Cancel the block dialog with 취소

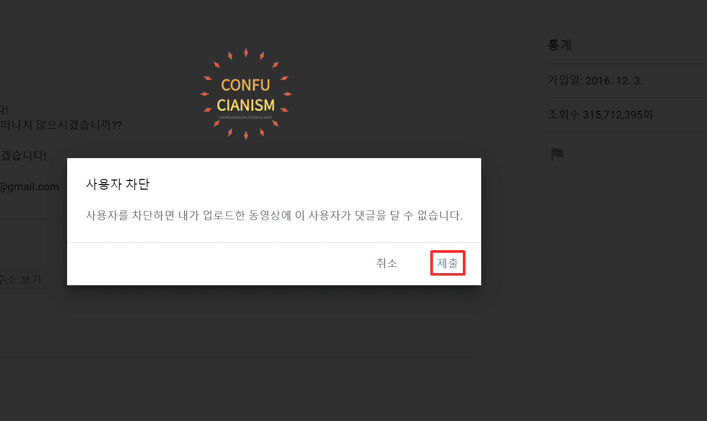387,263
